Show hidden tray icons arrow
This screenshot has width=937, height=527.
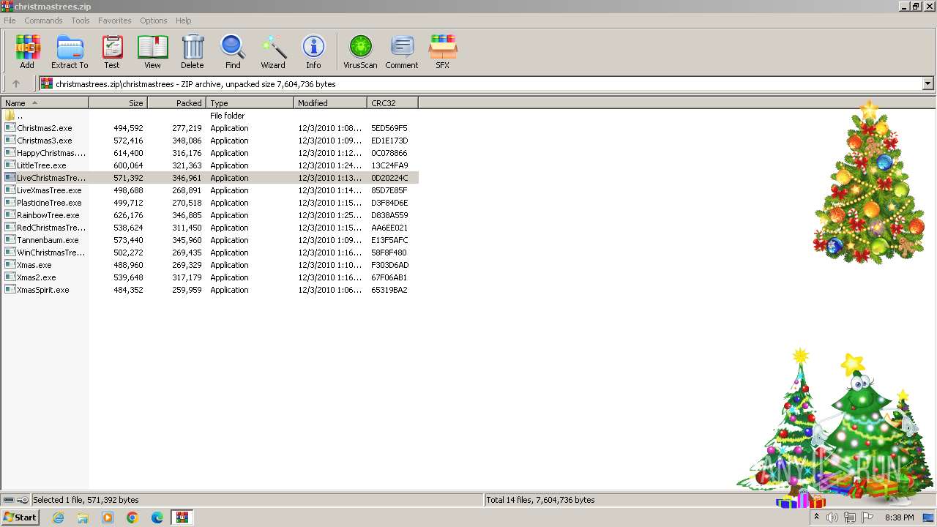pyautogui.click(x=816, y=517)
